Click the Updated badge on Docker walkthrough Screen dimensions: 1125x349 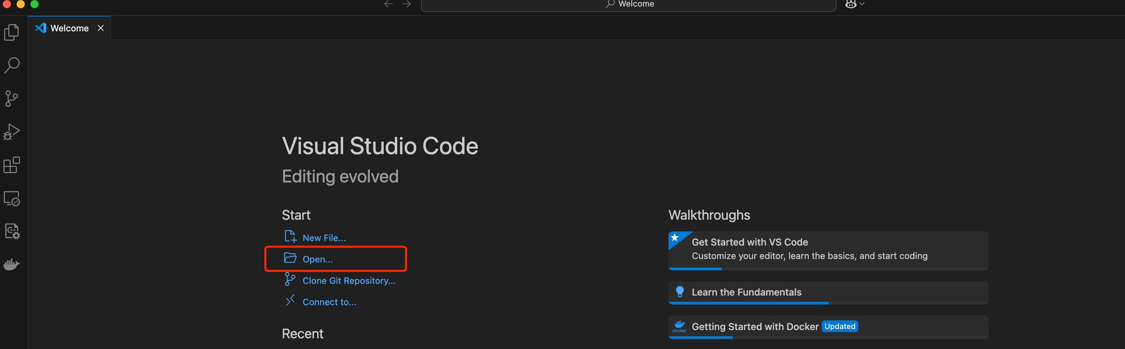point(839,326)
